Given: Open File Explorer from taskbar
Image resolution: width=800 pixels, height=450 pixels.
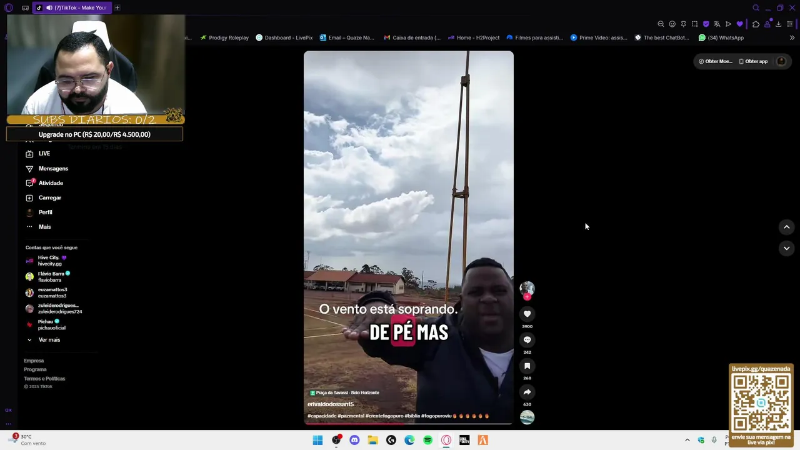Looking at the screenshot, I should (372, 440).
